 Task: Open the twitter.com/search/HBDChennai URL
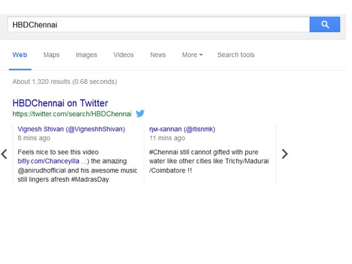tap(72, 114)
